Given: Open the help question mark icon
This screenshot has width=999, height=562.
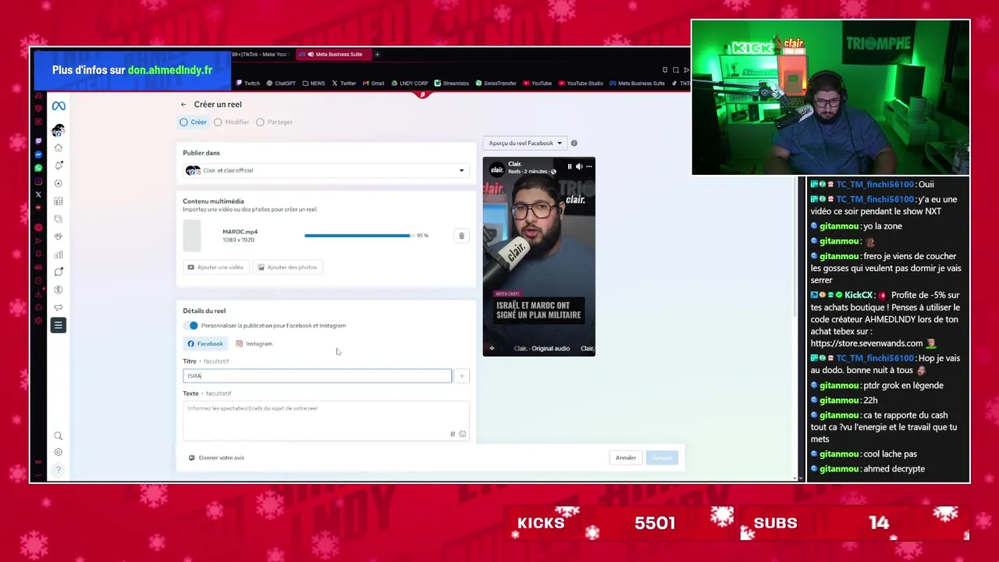Looking at the screenshot, I should point(59,469).
